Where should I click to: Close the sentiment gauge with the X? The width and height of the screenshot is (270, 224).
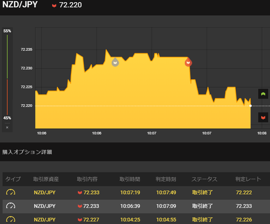7,128
